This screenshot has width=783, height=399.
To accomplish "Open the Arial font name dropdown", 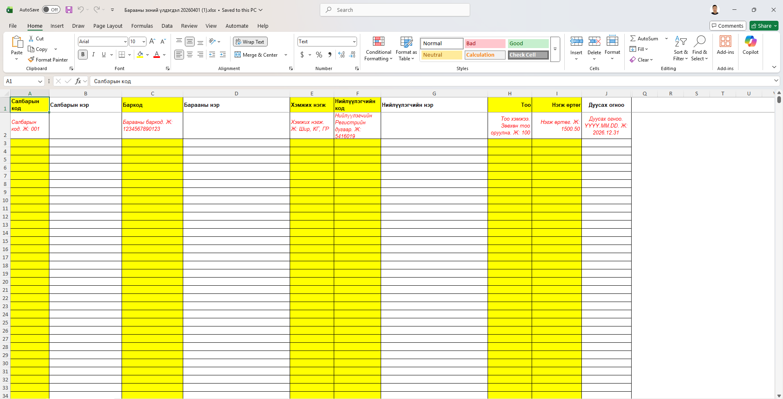I will 125,42.
